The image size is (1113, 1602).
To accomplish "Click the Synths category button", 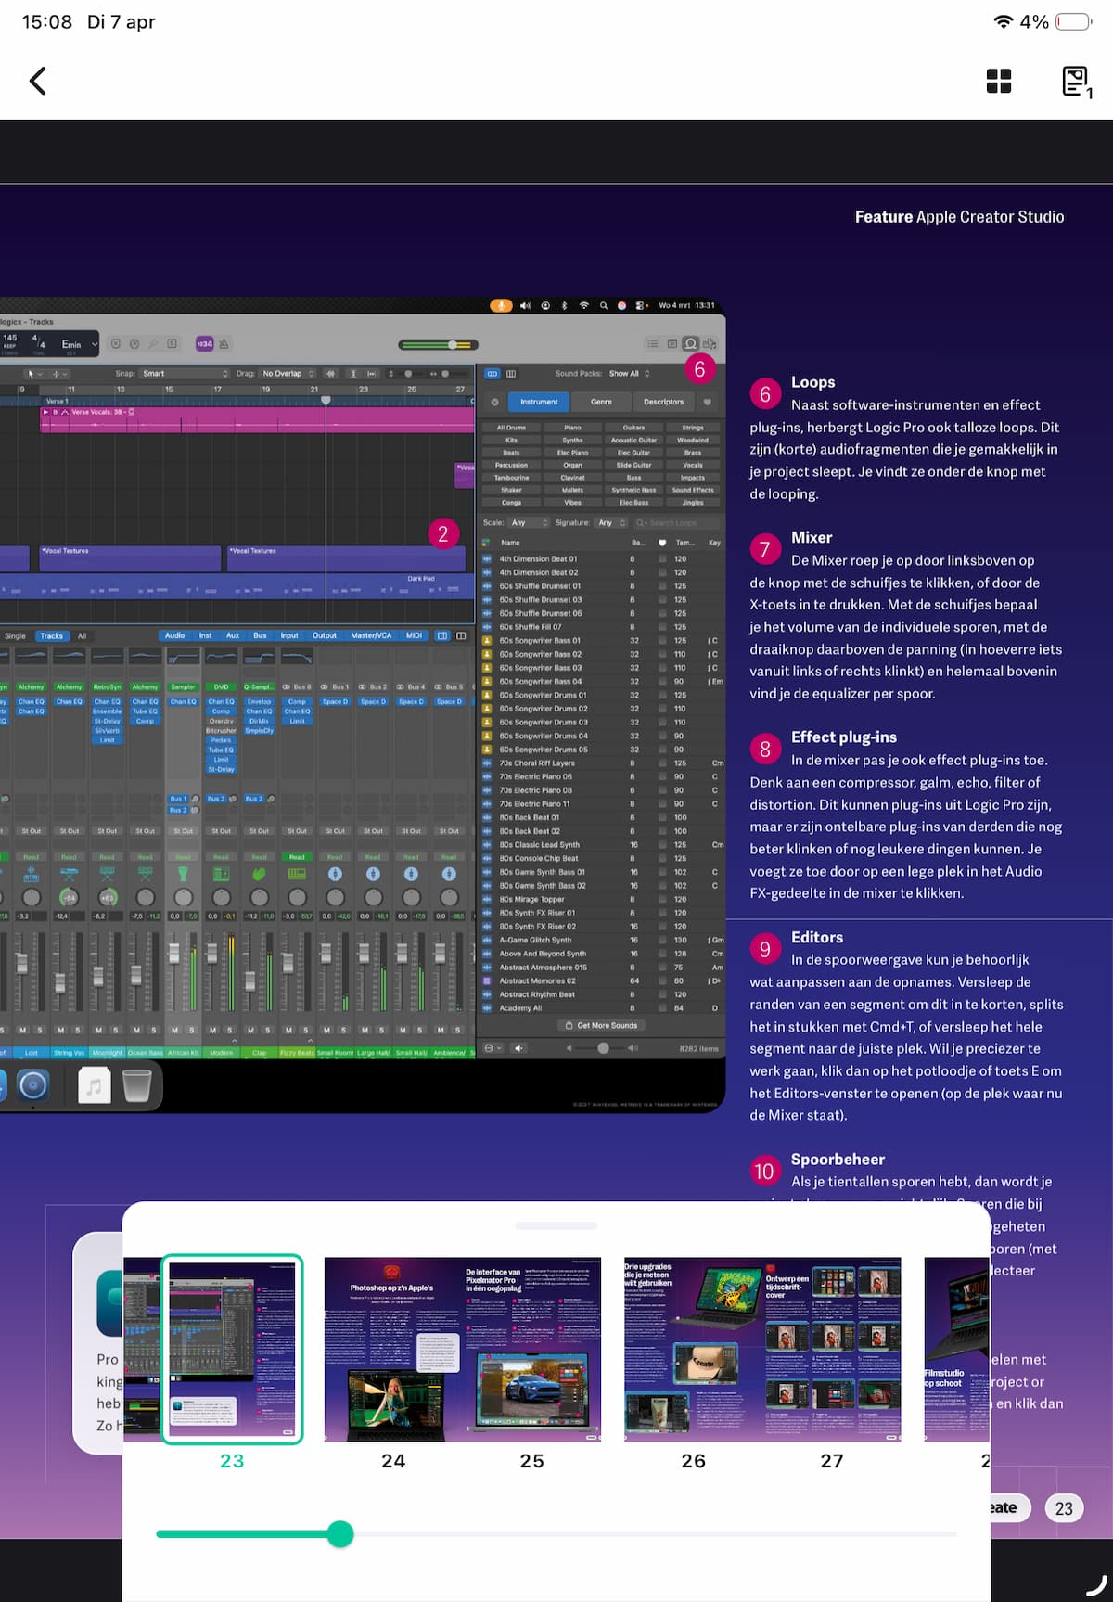I will [572, 440].
